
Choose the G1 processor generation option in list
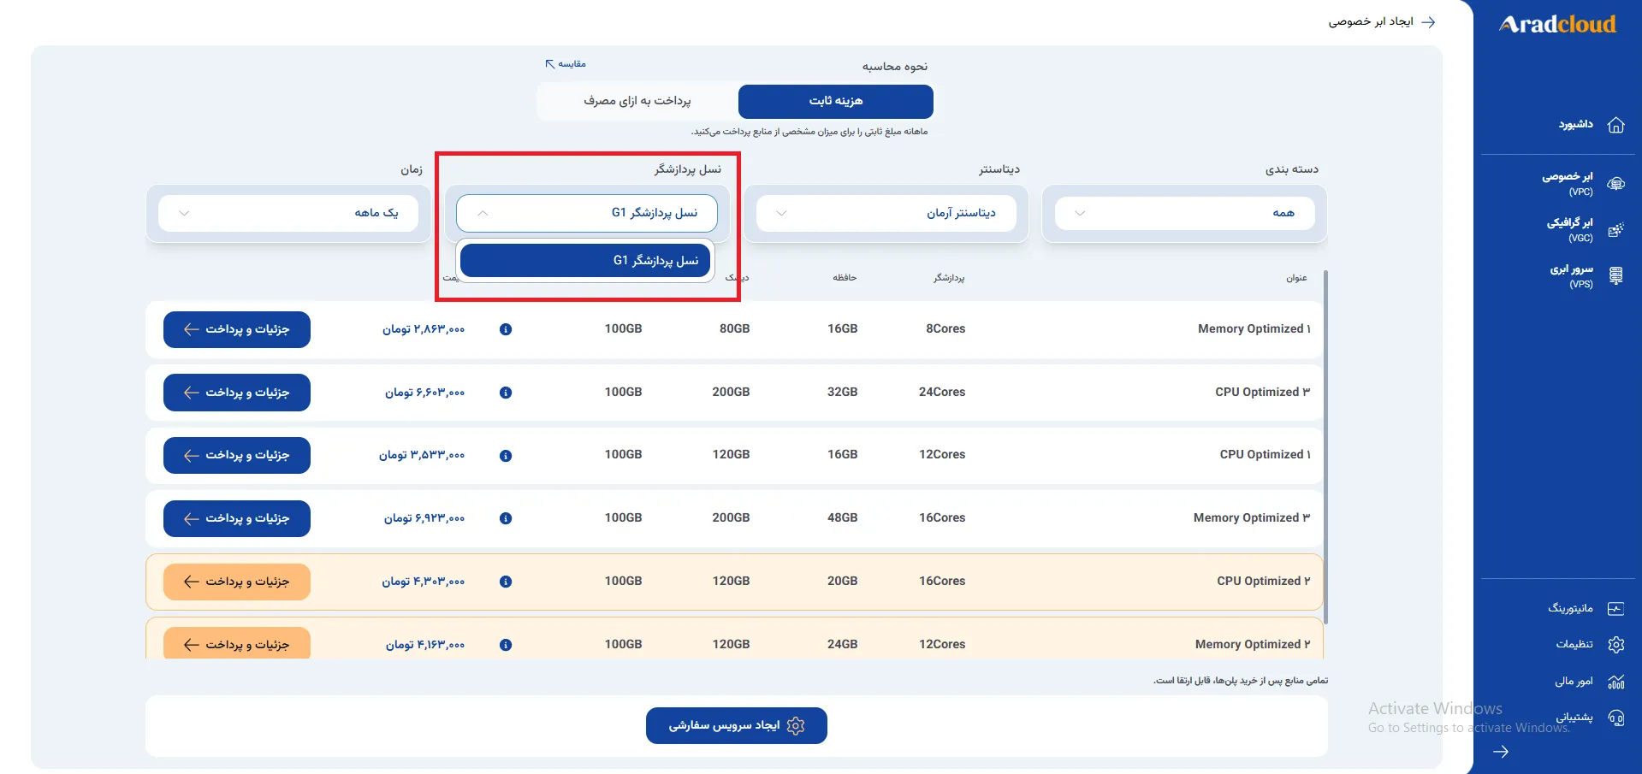[585, 261]
